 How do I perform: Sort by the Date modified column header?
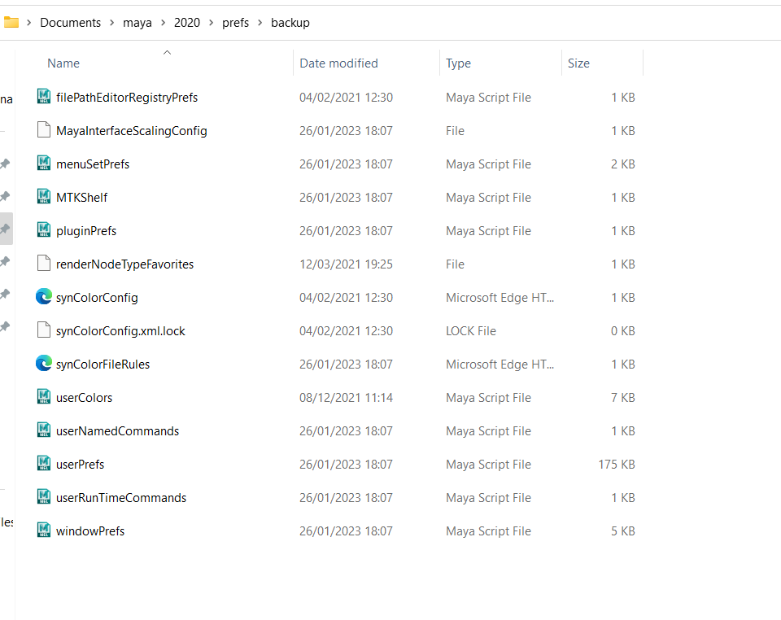338,63
